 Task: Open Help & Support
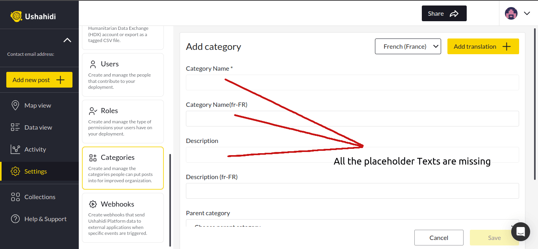45,219
